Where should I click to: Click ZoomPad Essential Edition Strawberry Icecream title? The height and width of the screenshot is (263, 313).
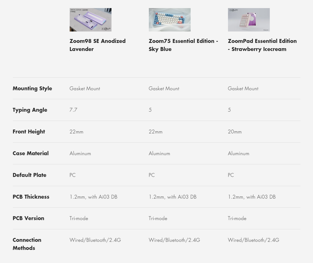pyautogui.click(x=262, y=45)
